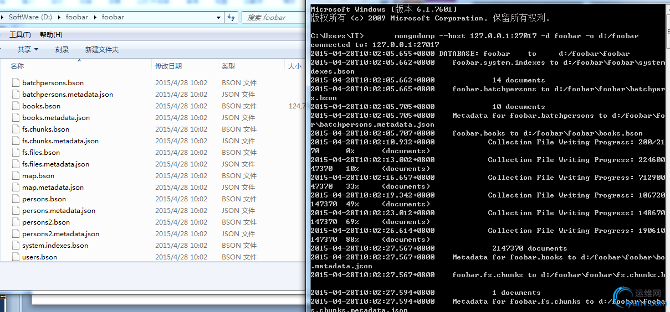The height and width of the screenshot is (312, 670).
Task: Click the persons2.metadata.json file icon
Action: pos(16,233)
